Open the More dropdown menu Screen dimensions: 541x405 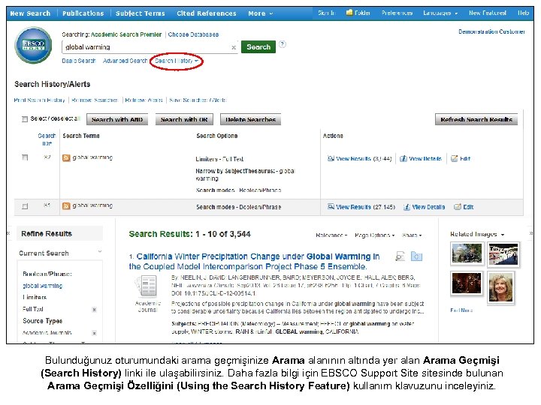(x=261, y=13)
